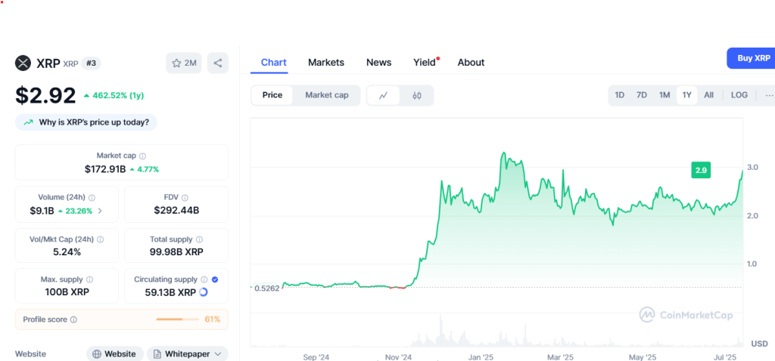Visit the XRP Website link
Viewport: 775px width, 361px height.
[115, 354]
